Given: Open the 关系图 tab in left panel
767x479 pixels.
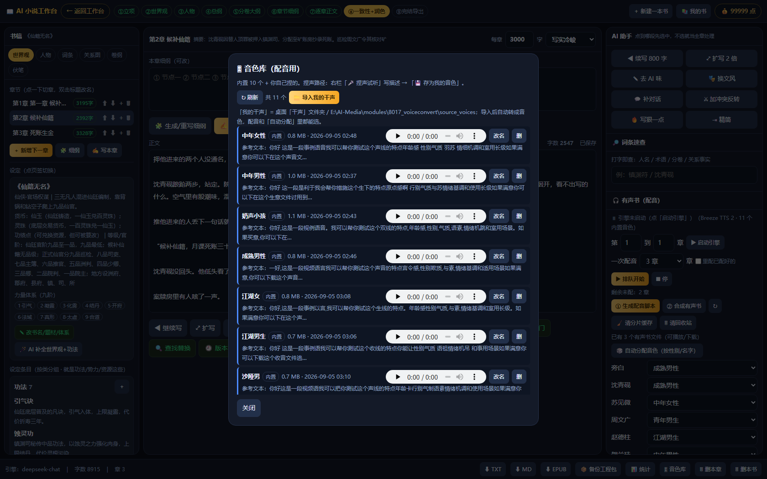Looking at the screenshot, I should (92, 55).
